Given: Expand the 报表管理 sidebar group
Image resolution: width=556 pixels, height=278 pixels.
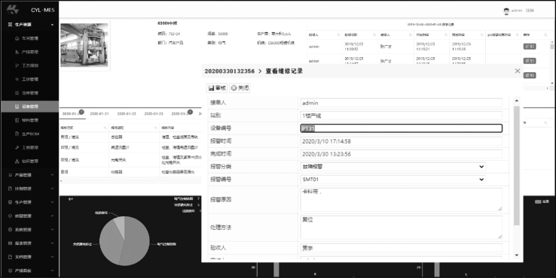Looking at the screenshot, I should click(x=52, y=243).
